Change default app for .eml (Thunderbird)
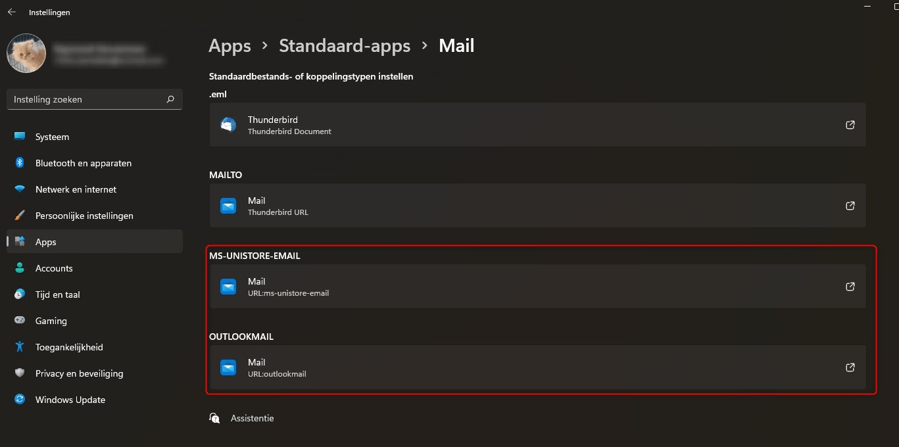This screenshot has width=899, height=447. pyautogui.click(x=537, y=125)
